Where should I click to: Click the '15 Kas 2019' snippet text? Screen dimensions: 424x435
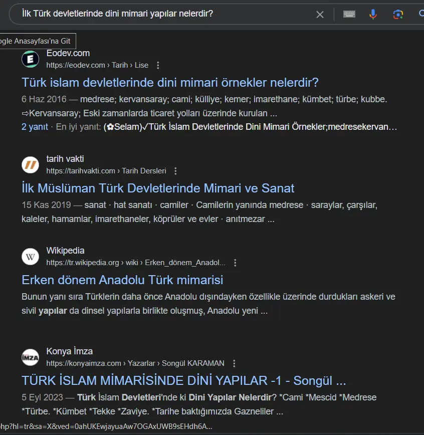click(x=46, y=205)
